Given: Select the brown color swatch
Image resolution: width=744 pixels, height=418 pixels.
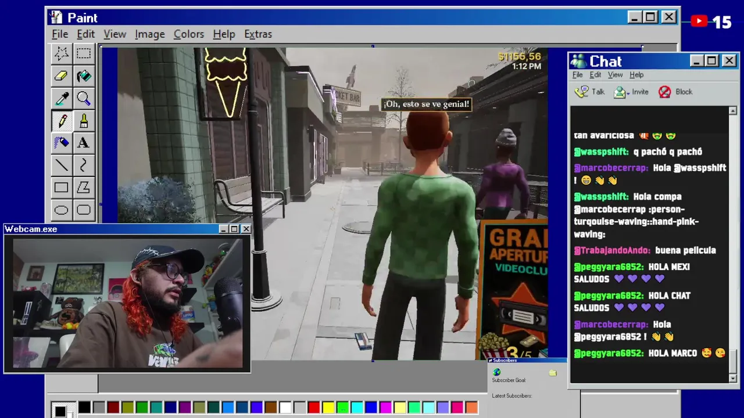Looking at the screenshot, I should (271, 408).
